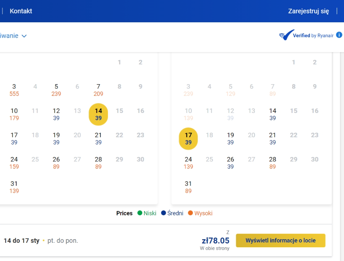The height and width of the screenshot is (261, 344).
Task: Pick return date 26 priced 39
Action: (x=231, y=163)
